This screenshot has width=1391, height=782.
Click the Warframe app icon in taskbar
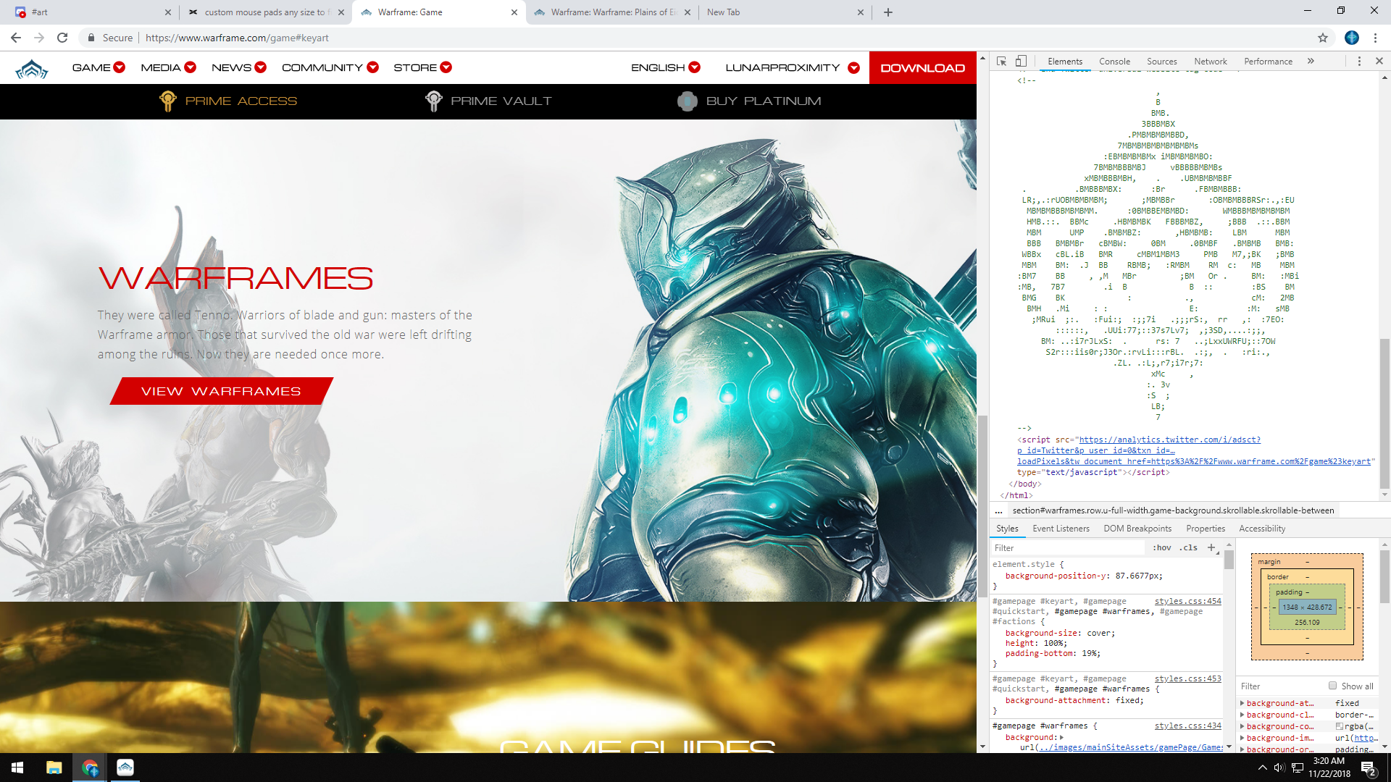pos(125,768)
